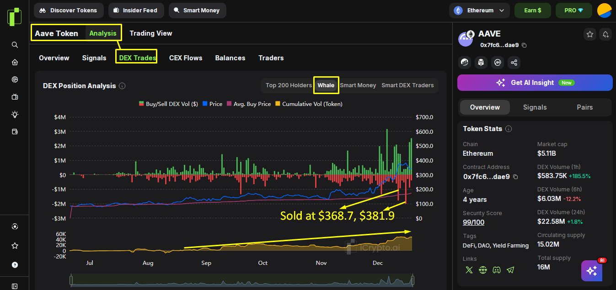Add AAVE to favorites star
The image size is (616, 290).
[590, 34]
